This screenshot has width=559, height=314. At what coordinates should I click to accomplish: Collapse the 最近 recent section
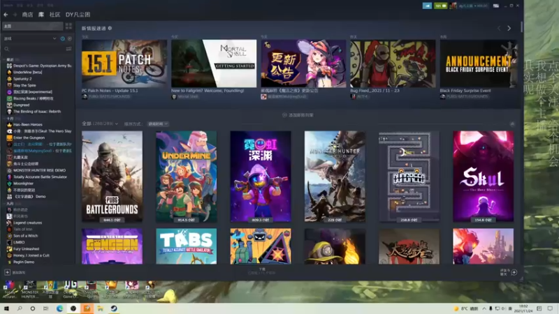11,59
